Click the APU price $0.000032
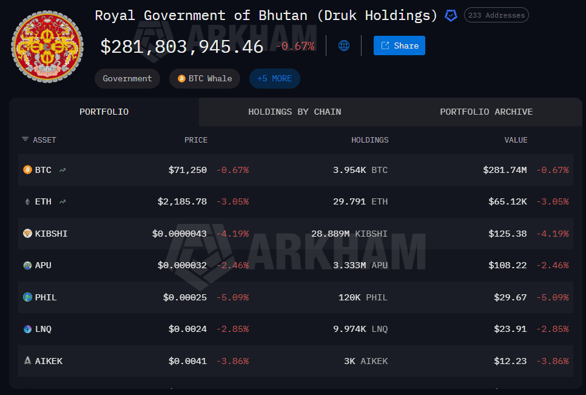Image resolution: width=586 pixels, height=395 pixels. click(x=182, y=265)
